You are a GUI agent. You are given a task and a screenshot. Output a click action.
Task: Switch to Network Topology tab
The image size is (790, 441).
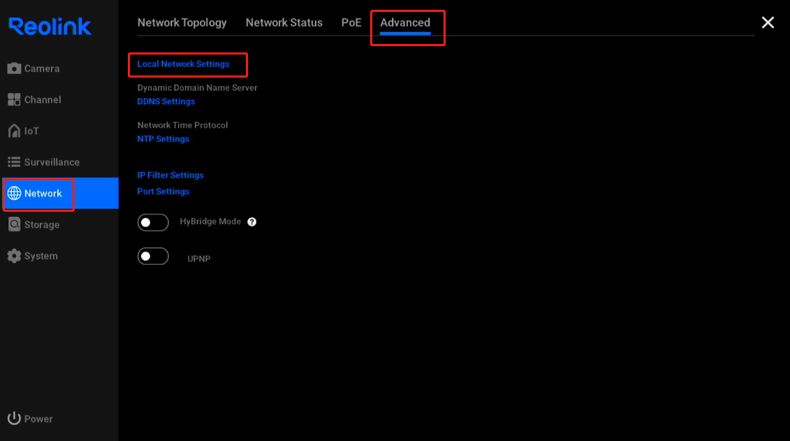(x=182, y=22)
